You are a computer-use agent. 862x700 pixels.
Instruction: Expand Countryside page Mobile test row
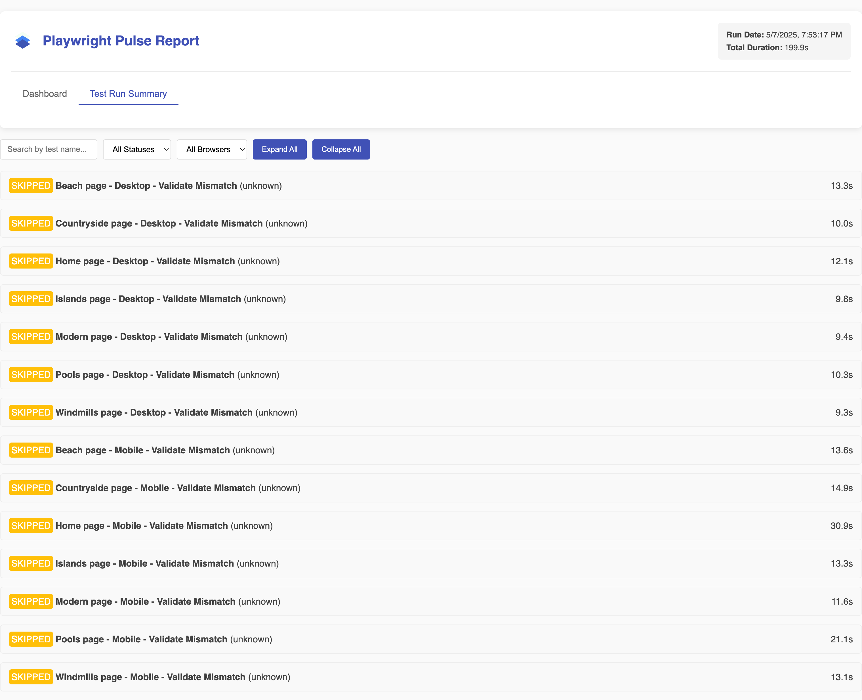[x=178, y=488]
